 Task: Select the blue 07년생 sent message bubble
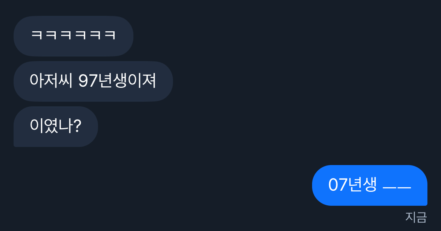coord(369,185)
